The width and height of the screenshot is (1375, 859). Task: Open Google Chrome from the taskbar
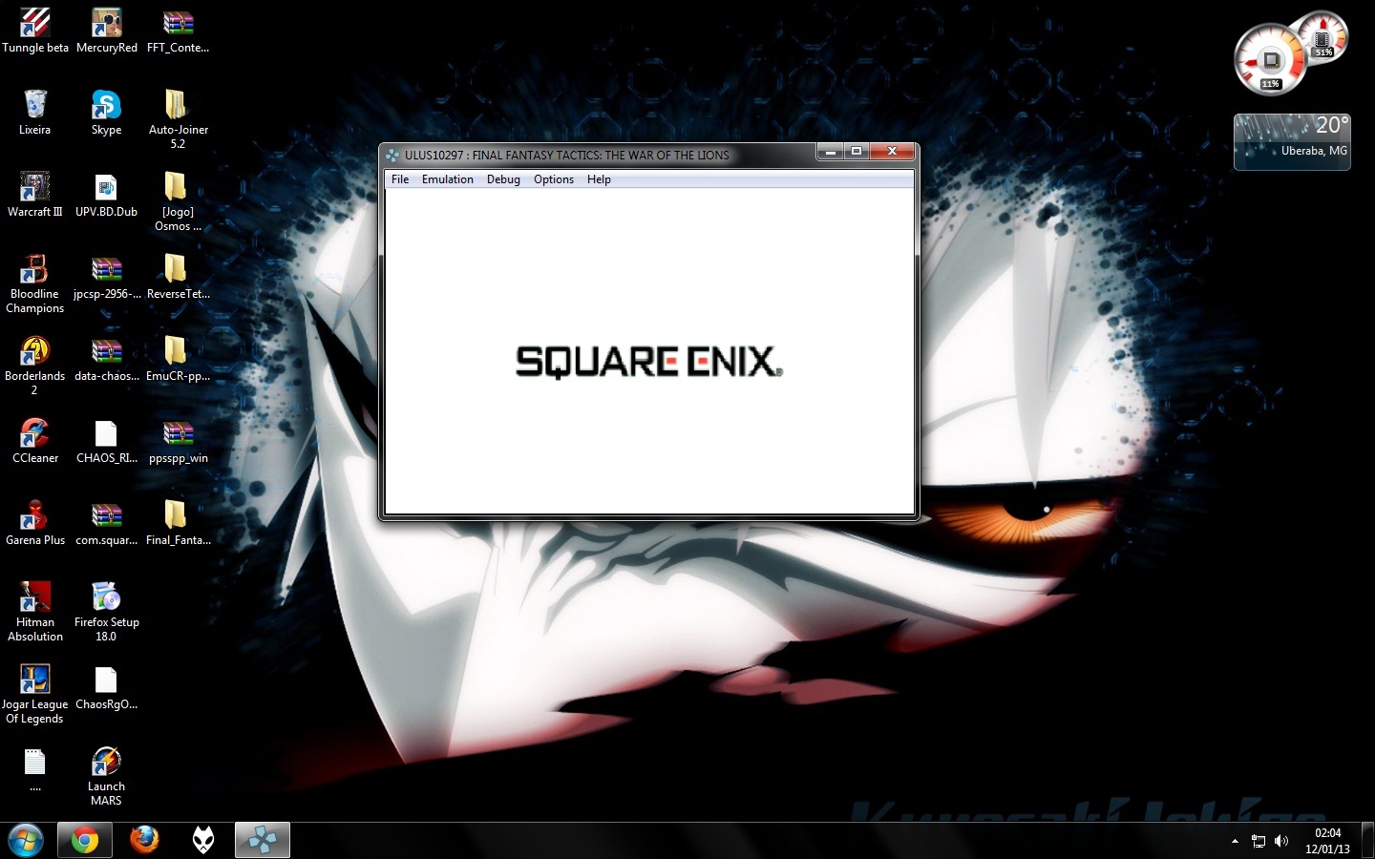(84, 840)
